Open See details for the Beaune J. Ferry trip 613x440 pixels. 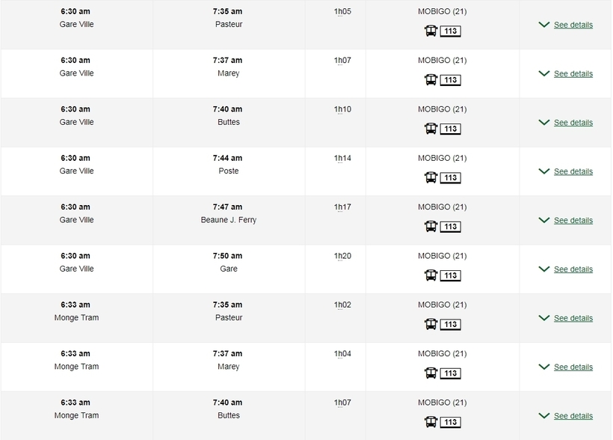tap(573, 221)
